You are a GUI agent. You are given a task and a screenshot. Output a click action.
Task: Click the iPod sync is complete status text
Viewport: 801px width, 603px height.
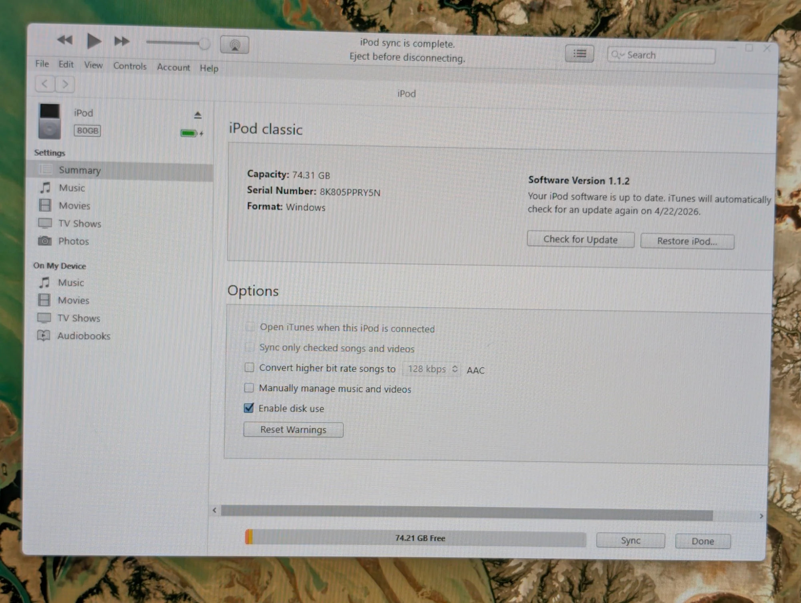pyautogui.click(x=408, y=44)
